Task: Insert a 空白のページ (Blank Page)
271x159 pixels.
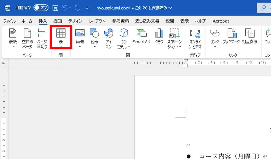Action: pyautogui.click(x=27, y=38)
